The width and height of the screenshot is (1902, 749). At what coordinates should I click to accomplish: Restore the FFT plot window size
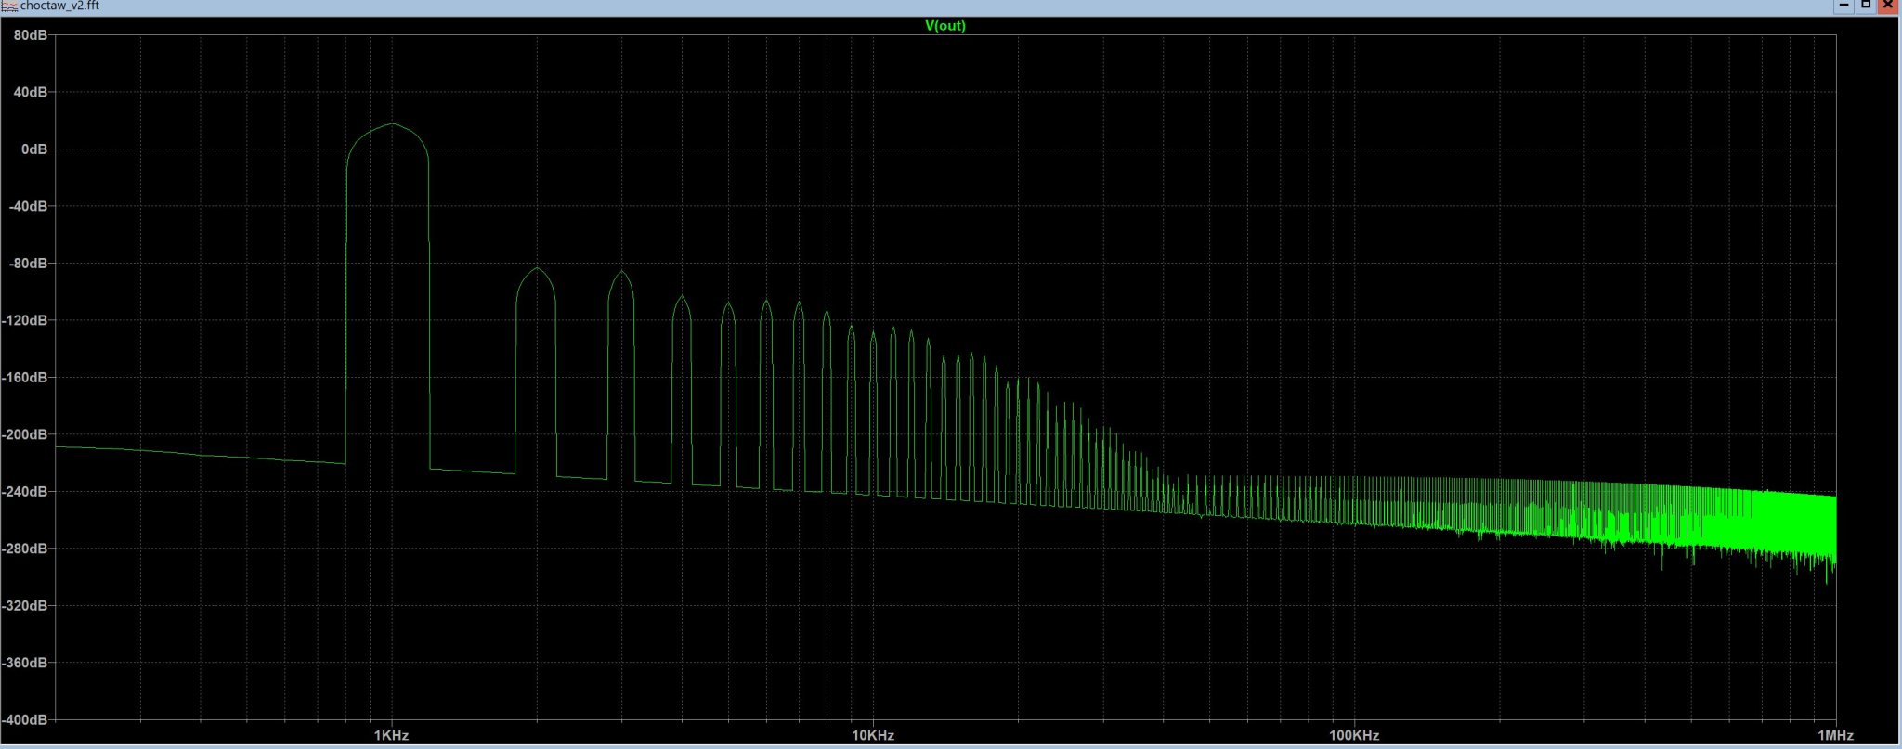click(x=1866, y=6)
